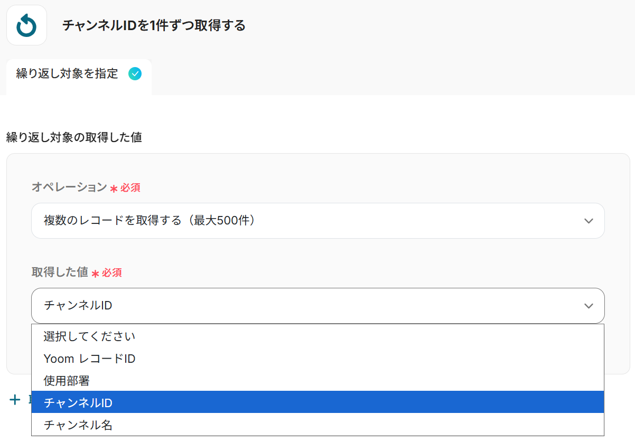Click the 繰り返し対象の取得した値 section heading
The image size is (635, 442).
point(74,138)
